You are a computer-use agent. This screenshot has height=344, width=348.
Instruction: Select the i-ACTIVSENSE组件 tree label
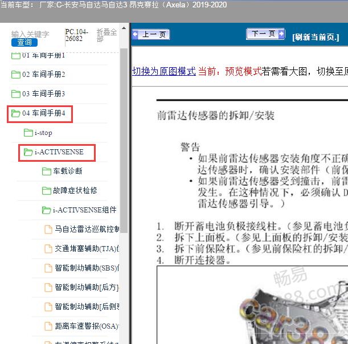pos(84,210)
